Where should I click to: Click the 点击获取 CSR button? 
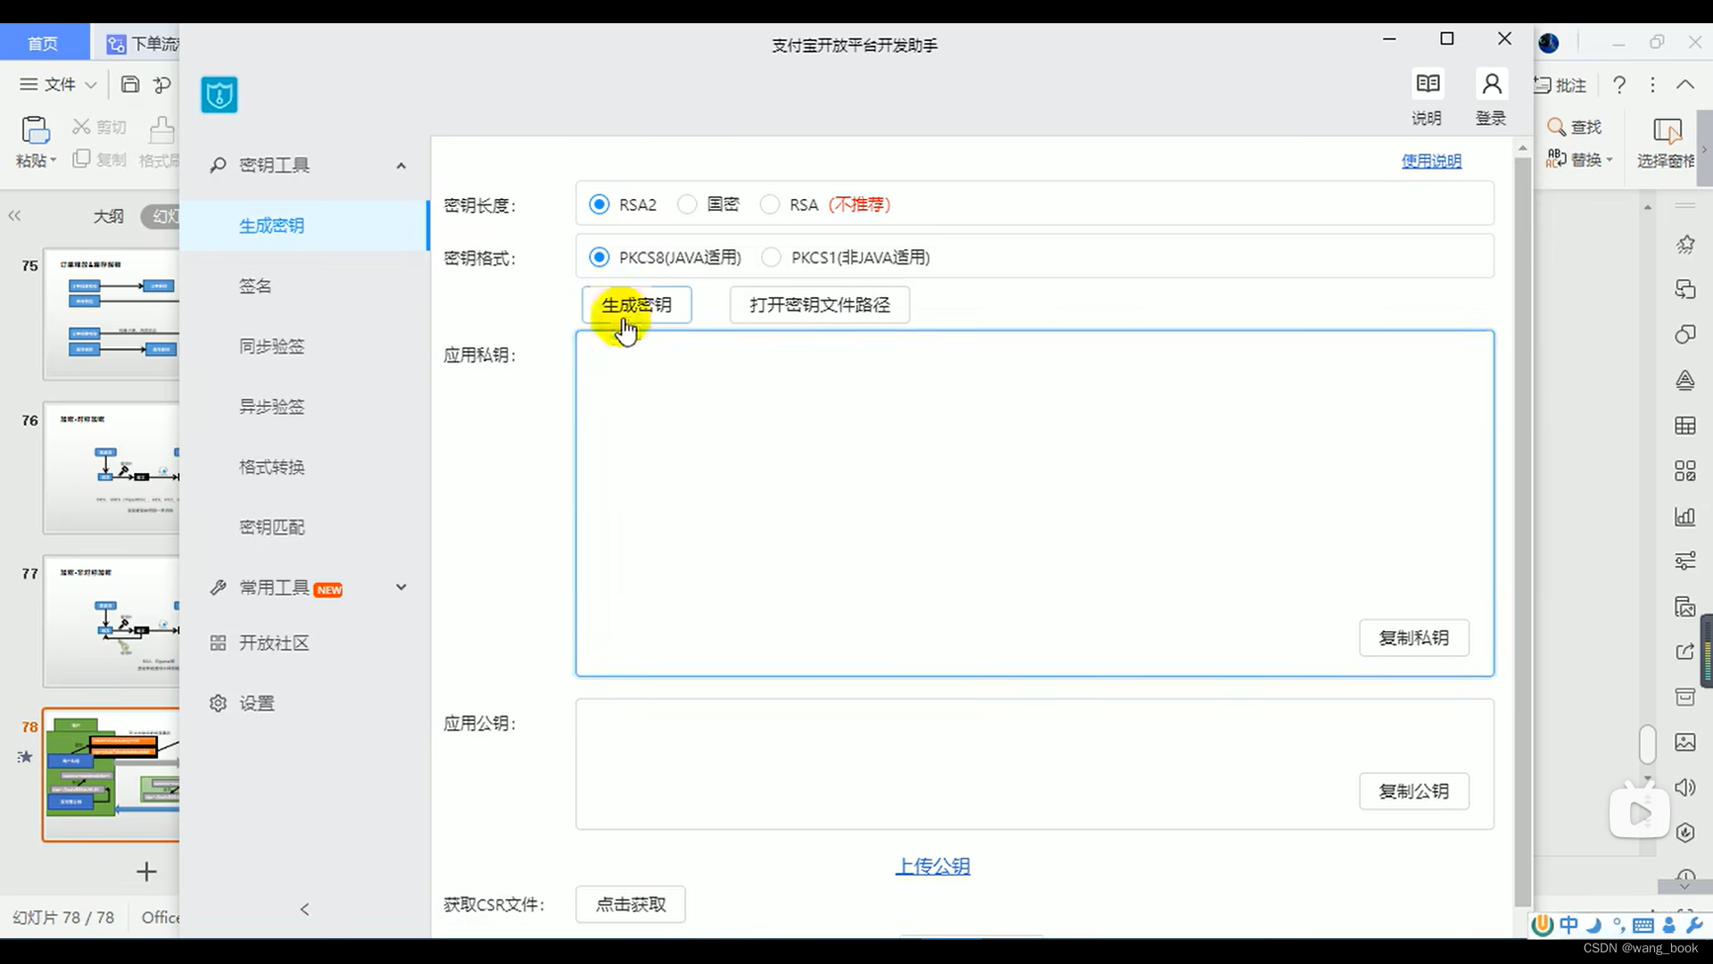[x=631, y=905]
